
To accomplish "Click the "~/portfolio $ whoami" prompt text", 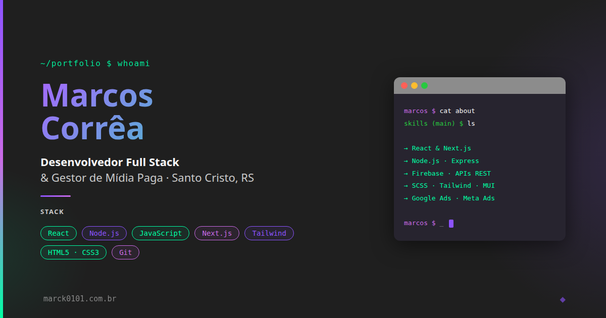I will coord(95,64).
